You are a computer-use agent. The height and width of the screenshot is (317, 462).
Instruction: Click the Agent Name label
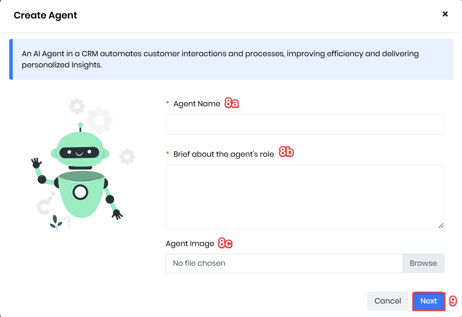tap(197, 104)
